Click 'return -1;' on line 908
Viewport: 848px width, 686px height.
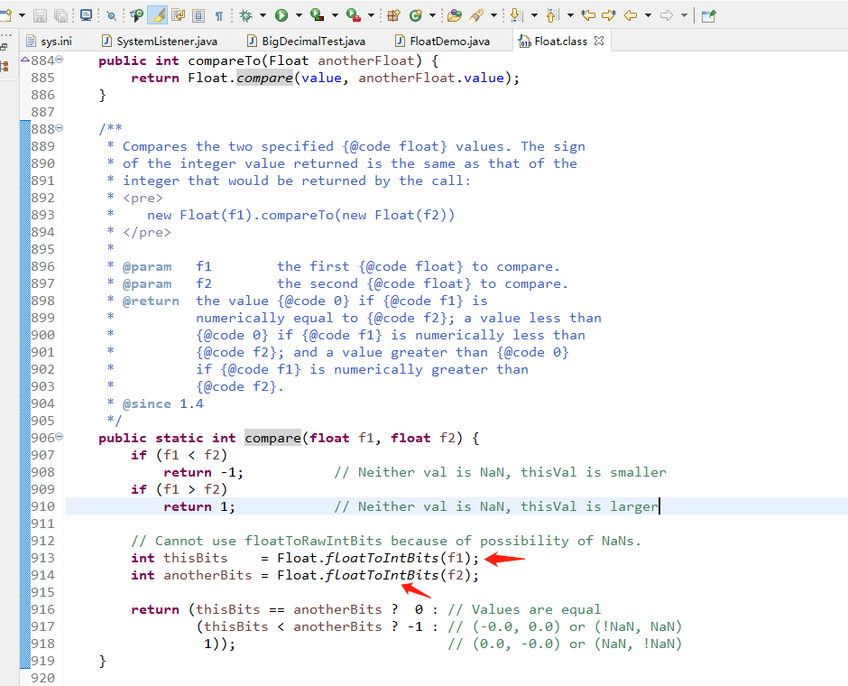(203, 472)
